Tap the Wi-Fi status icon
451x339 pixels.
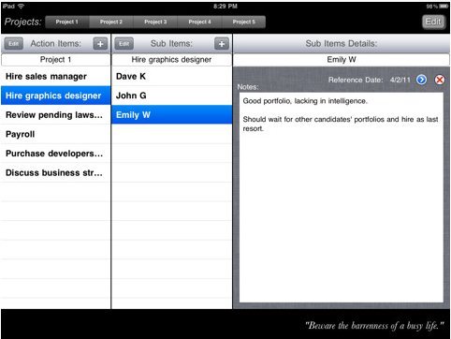click(x=22, y=6)
